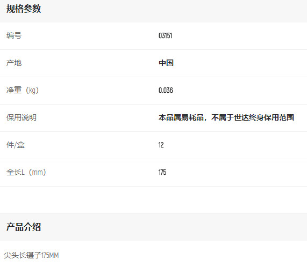Click the 编号 label
This screenshot has height=267, width=307.
pyautogui.click(x=14, y=35)
